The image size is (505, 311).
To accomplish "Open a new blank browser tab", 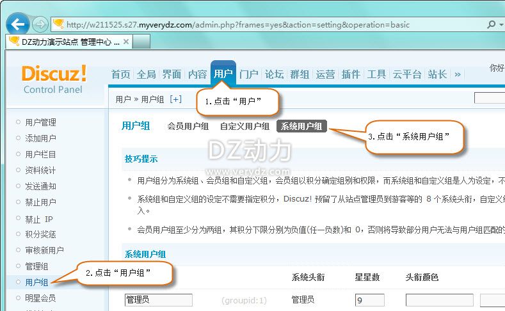I will pos(142,42).
